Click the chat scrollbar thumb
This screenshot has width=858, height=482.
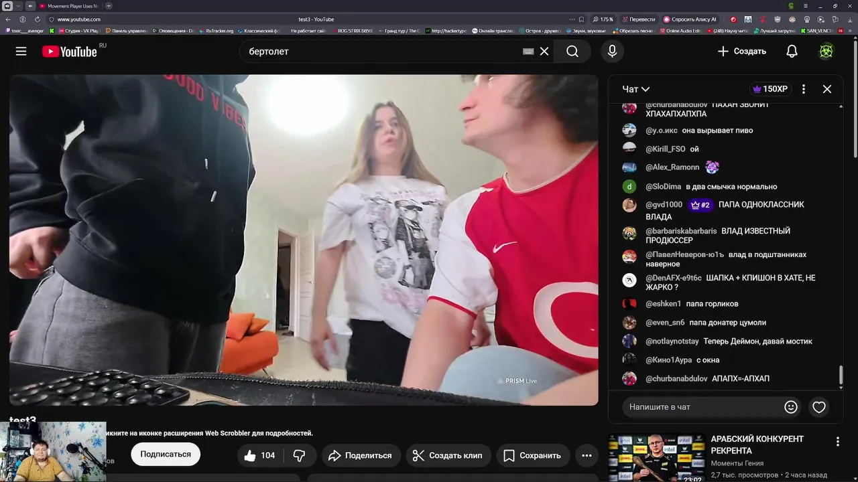[841, 376]
